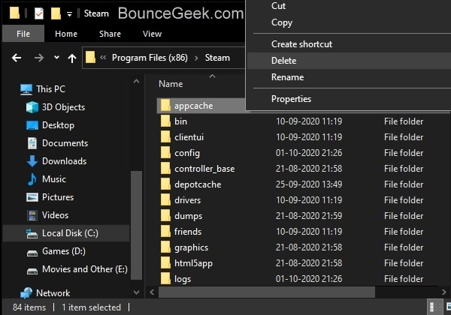Click the navigation pane vertical scrollbar thumb
The height and width of the screenshot is (315, 451).
pos(136,225)
